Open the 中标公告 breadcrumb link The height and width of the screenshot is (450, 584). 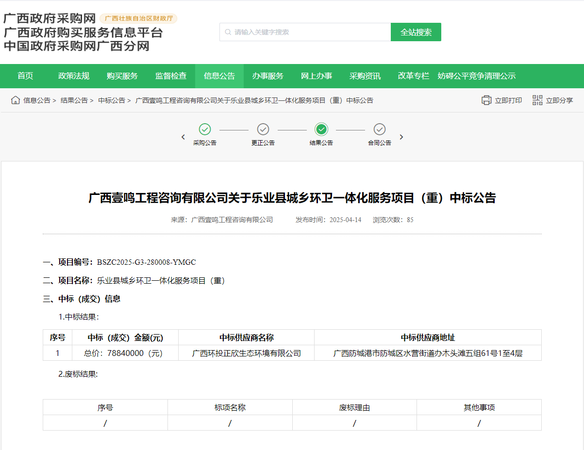112,100
